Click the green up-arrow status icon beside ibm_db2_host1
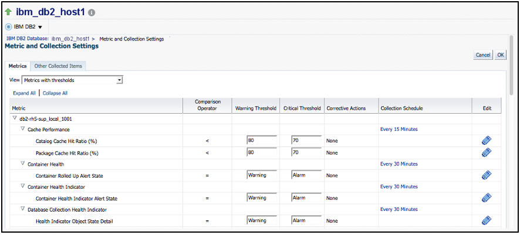520x235 pixels. click(8, 12)
